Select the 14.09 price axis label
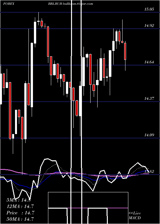This screenshot has height=224, width=160. (149, 135)
